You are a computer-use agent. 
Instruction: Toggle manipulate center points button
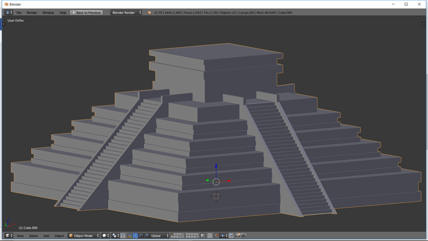pyautogui.click(x=123, y=235)
